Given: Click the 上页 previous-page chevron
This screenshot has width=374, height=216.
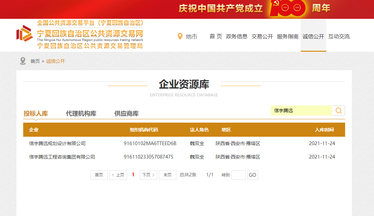Looking at the screenshot, I should tap(113, 175).
